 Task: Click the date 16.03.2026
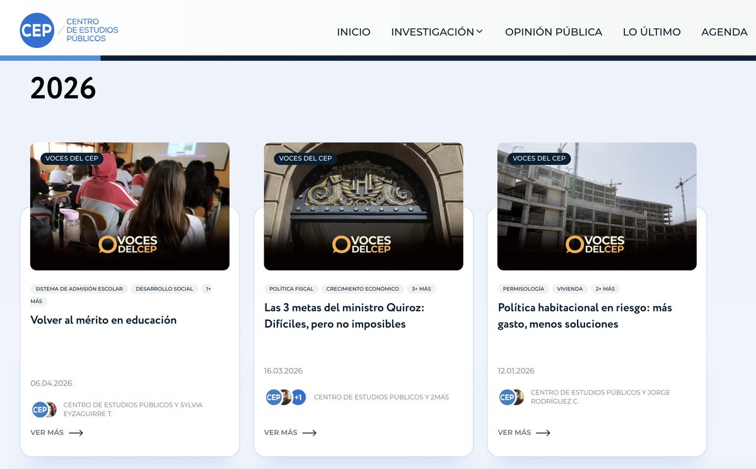click(284, 371)
